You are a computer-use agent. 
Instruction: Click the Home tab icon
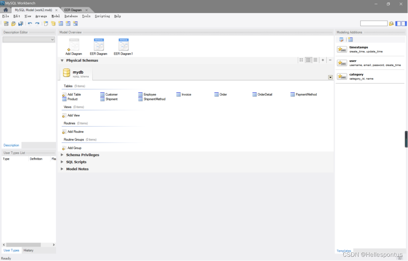click(x=5, y=10)
